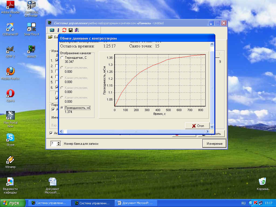Click the floppy disk save icon

pyautogui.click(x=71, y=30)
